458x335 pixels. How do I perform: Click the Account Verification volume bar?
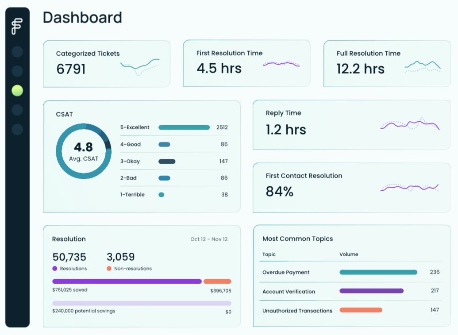tap(372, 291)
